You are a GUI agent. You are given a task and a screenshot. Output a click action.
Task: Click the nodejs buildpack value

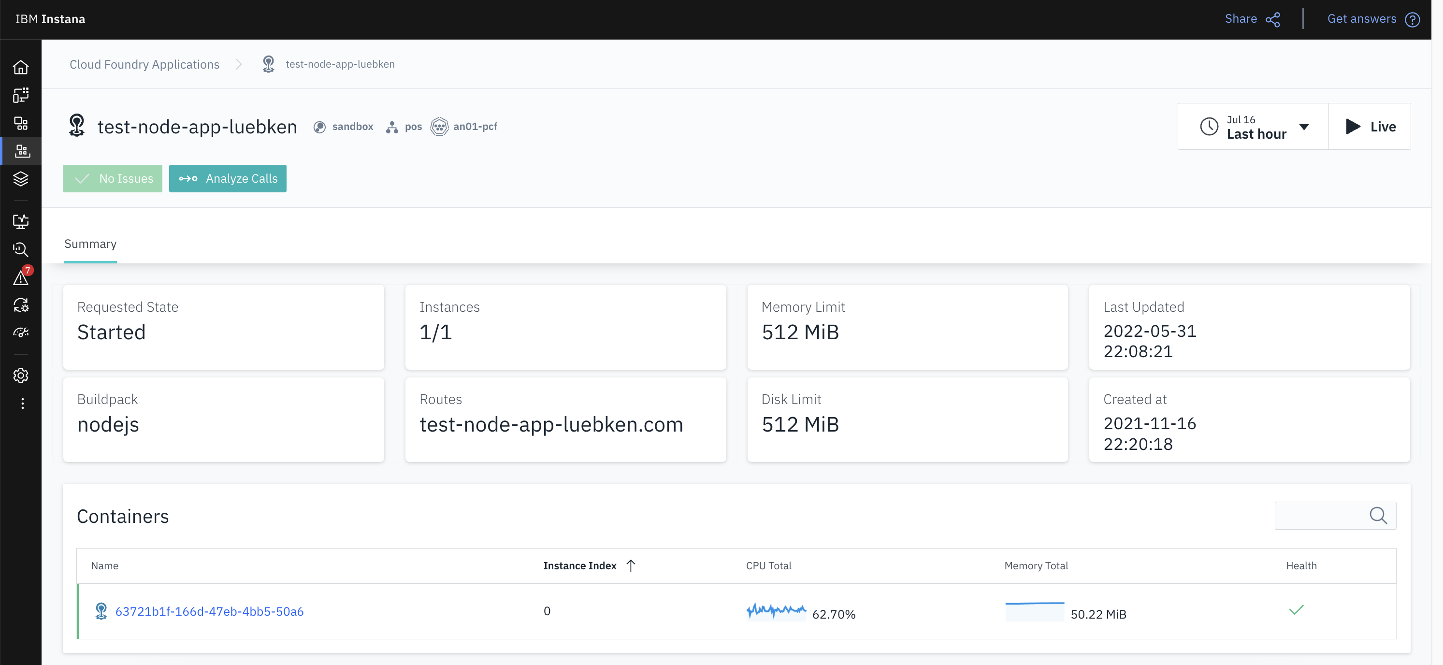[108, 425]
